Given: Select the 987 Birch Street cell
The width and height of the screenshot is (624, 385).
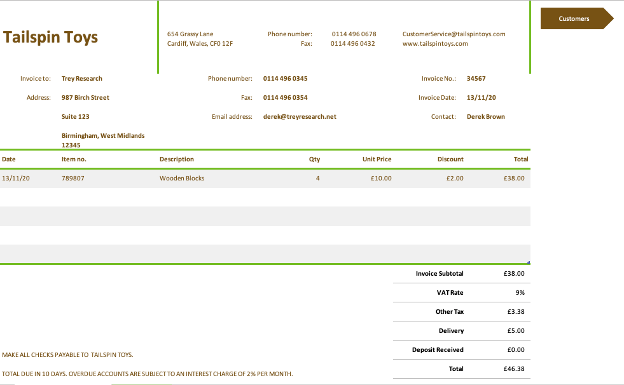Looking at the screenshot, I should click(85, 98).
